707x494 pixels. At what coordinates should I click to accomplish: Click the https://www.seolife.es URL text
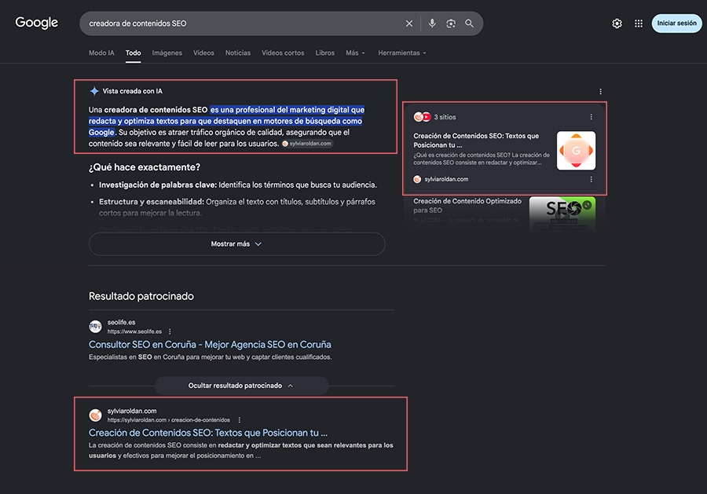pos(134,331)
